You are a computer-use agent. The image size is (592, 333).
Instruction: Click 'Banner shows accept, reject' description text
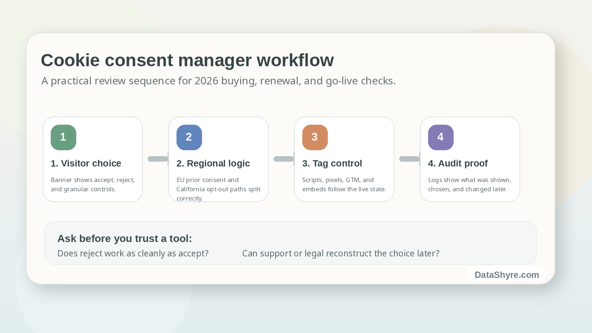point(93,184)
